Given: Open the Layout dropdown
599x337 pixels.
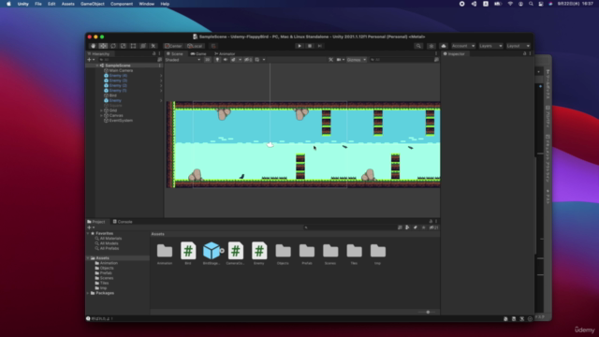Looking at the screenshot, I should [x=518, y=46].
